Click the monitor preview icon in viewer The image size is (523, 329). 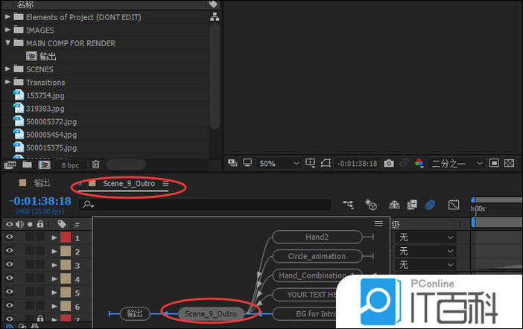coord(247,163)
